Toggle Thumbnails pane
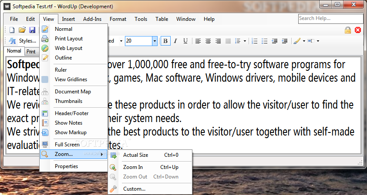 (74, 101)
